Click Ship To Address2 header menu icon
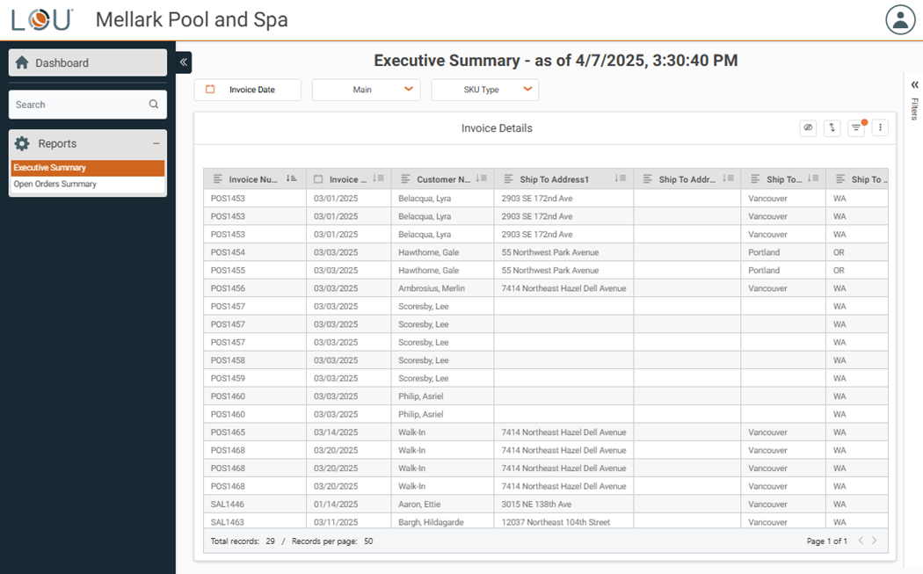This screenshot has width=923, height=574. click(648, 179)
